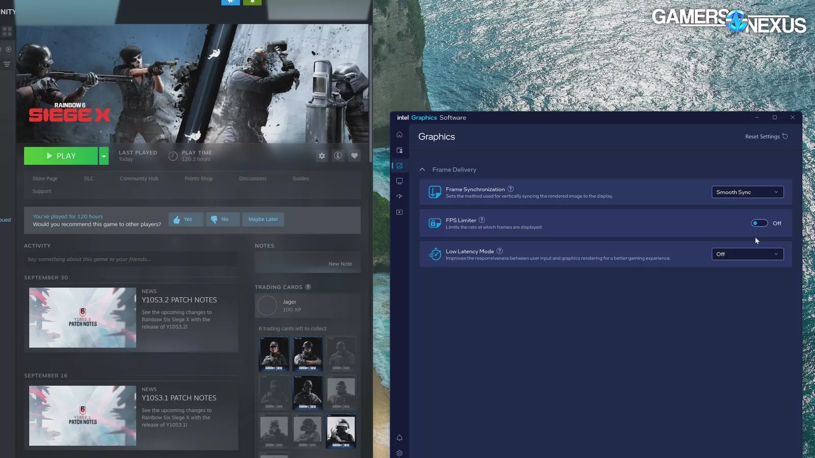Click help icon next to Frame Synchronization

[510, 189]
